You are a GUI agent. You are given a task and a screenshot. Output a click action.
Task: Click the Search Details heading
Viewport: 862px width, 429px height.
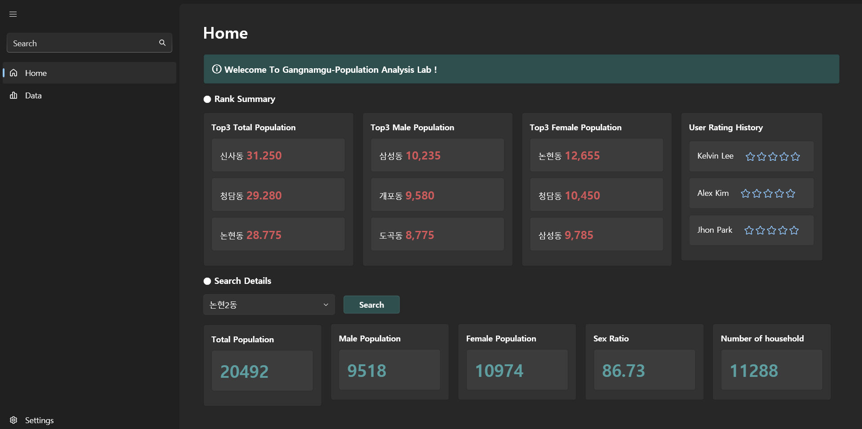coord(243,281)
